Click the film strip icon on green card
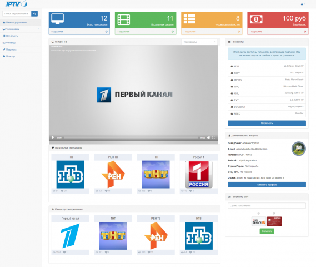Image resolution: width=316 pixels, height=267 pixels. [x=124, y=19]
